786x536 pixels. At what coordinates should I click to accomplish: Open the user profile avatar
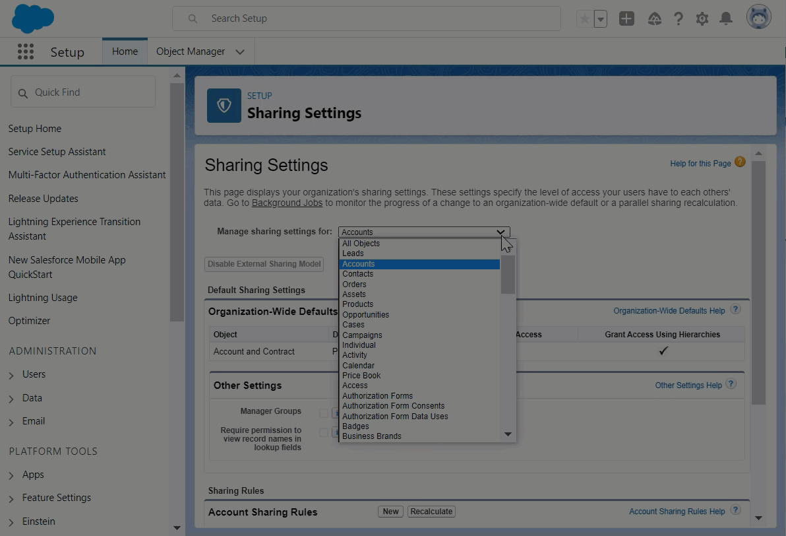point(758,18)
